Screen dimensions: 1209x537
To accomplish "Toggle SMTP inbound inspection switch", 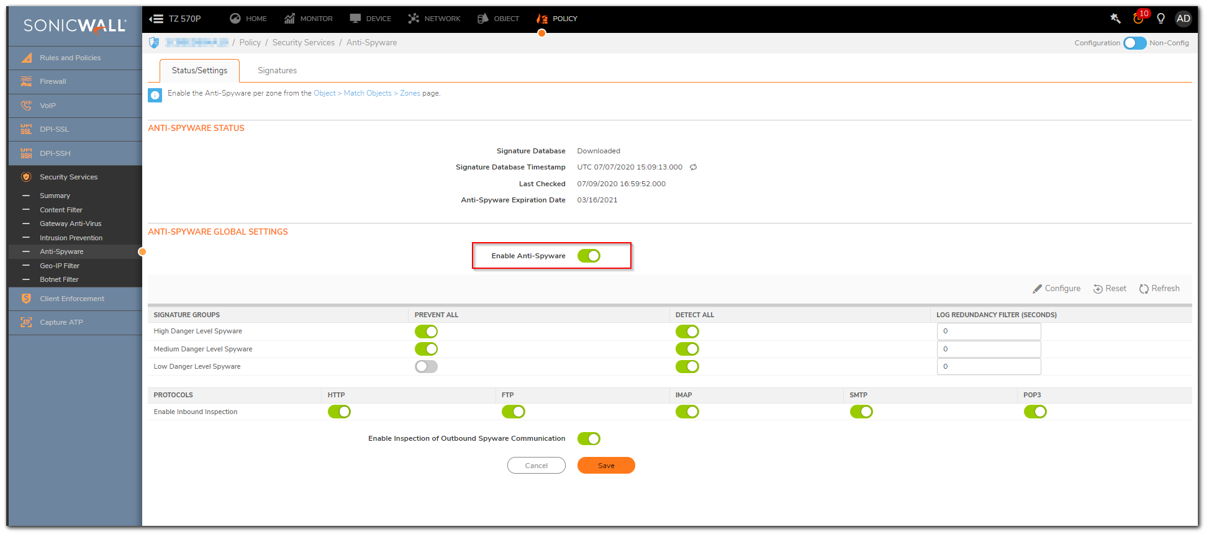I will (861, 412).
